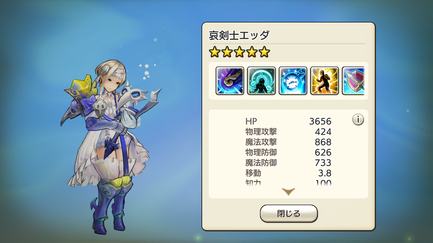
Task: Select the yellow glowing silhouette skill icon
Action: 324,81
